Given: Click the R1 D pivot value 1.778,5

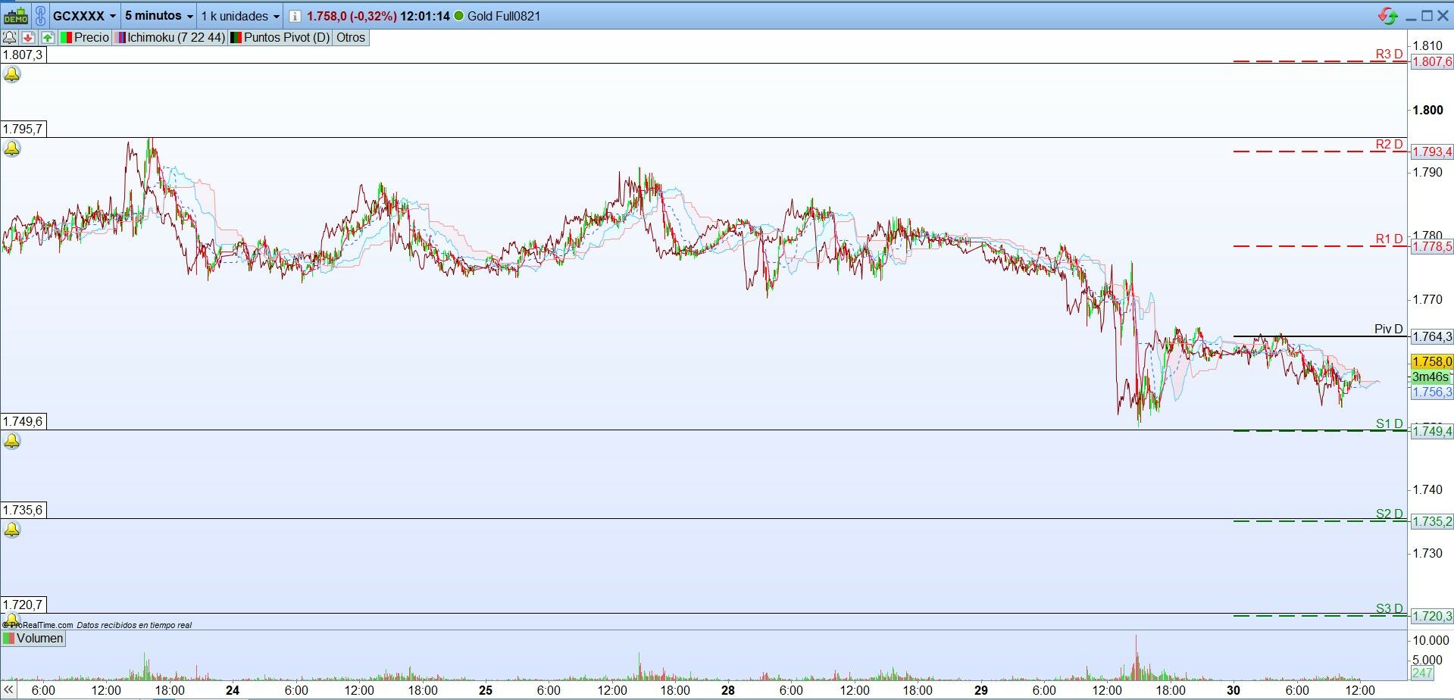Looking at the screenshot, I should [x=1431, y=246].
